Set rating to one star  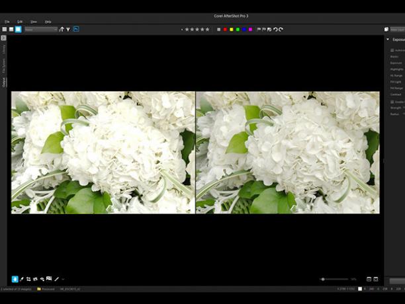187,29
